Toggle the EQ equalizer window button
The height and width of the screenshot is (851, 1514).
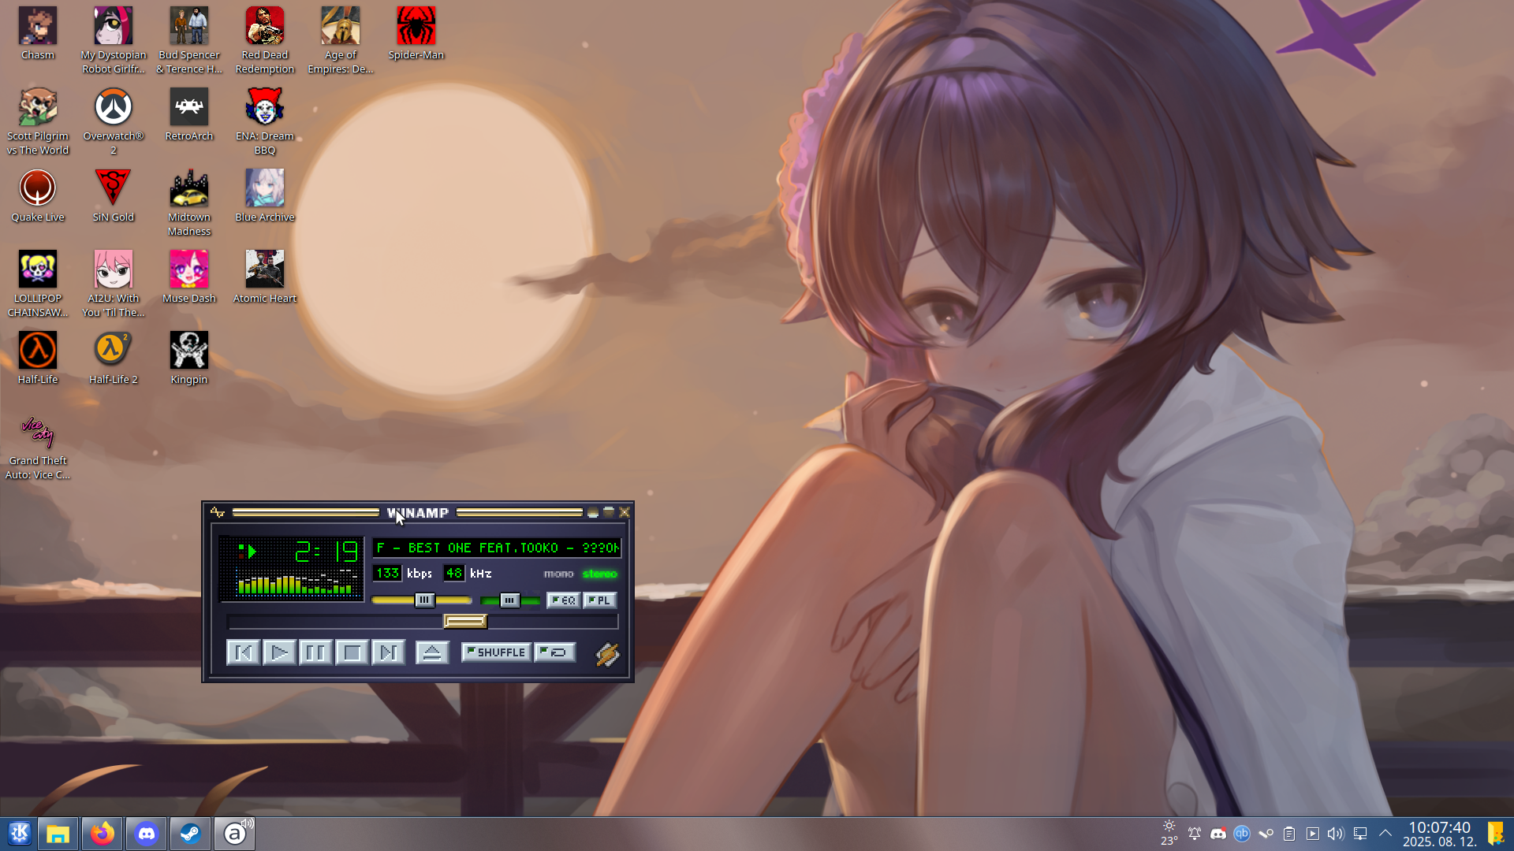(x=563, y=600)
